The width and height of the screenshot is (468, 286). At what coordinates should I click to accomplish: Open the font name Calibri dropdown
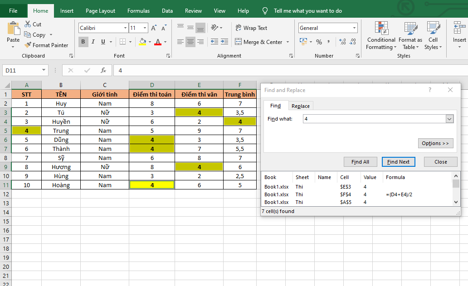tap(125, 28)
